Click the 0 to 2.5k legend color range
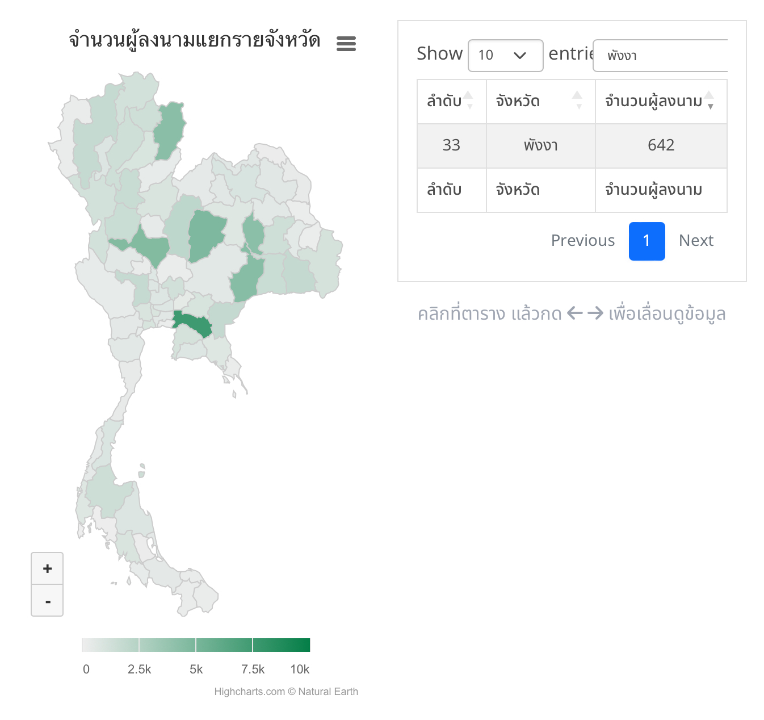 [110, 645]
